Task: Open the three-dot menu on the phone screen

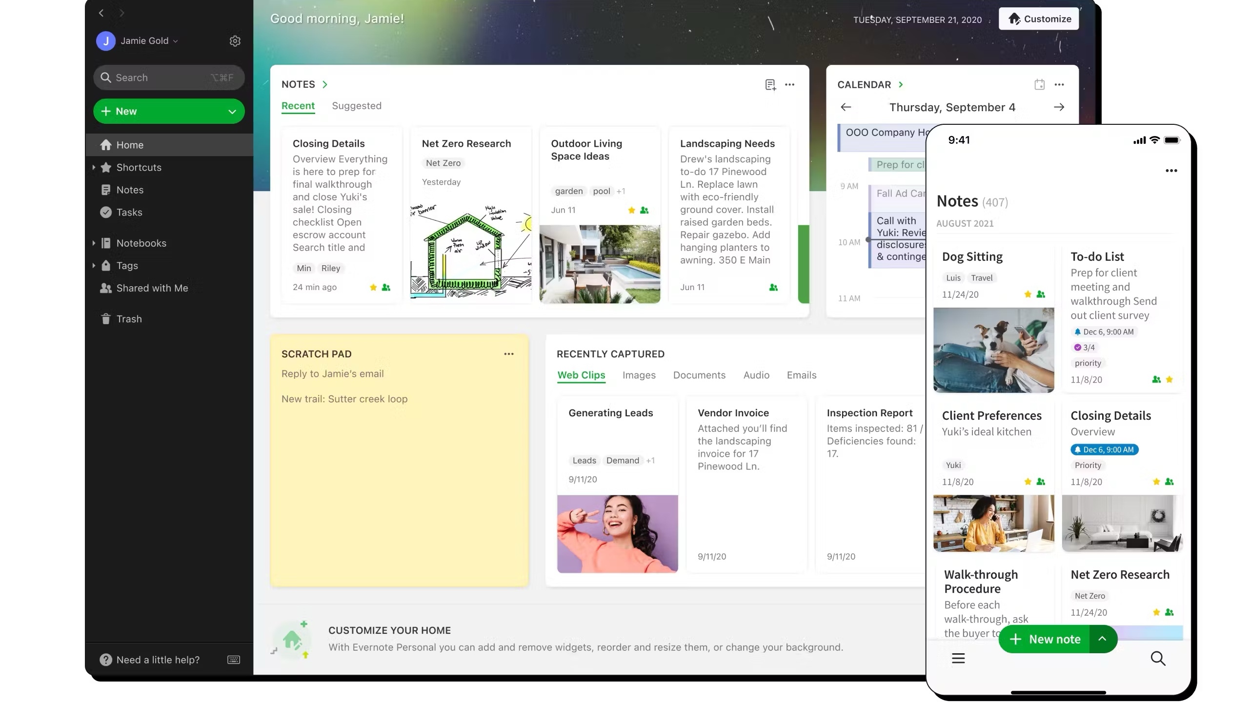Action: [x=1171, y=171]
